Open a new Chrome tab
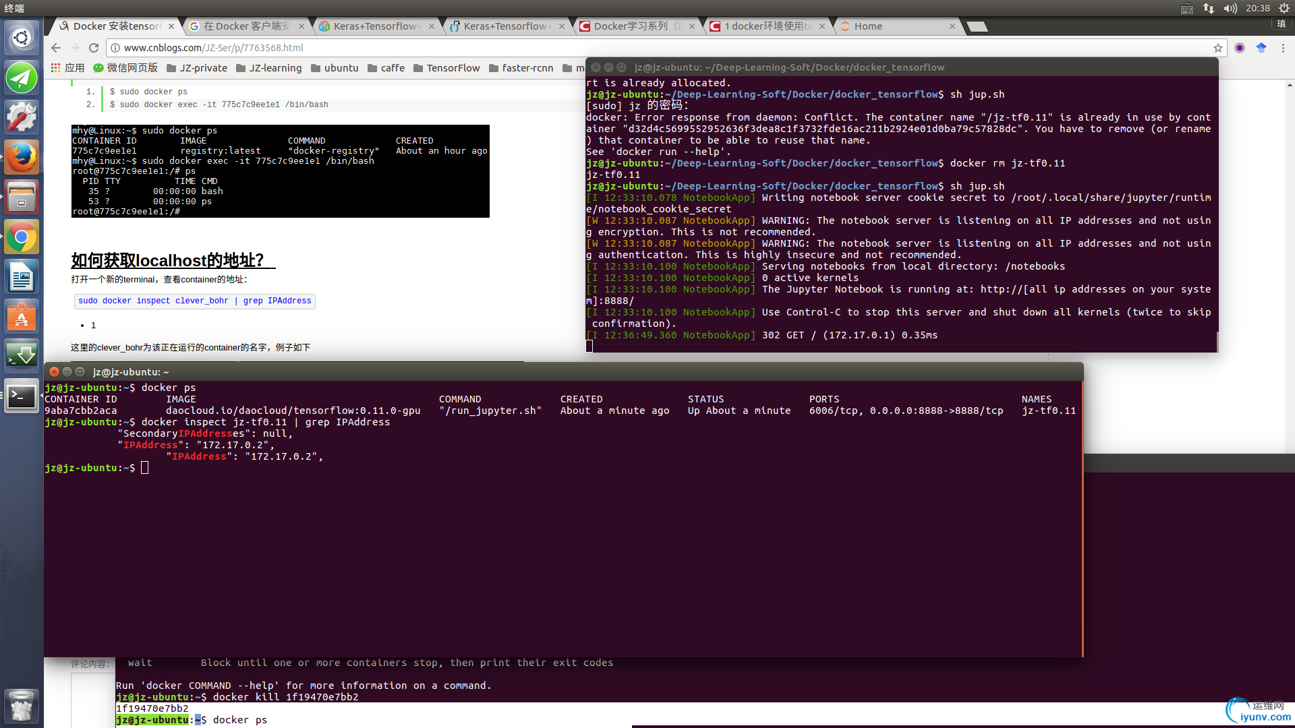Viewport: 1295px width, 728px height. pyautogui.click(x=977, y=26)
